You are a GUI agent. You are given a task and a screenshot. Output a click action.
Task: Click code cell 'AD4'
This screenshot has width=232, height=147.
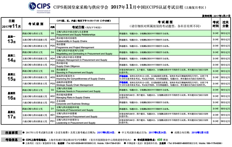[52, 59]
